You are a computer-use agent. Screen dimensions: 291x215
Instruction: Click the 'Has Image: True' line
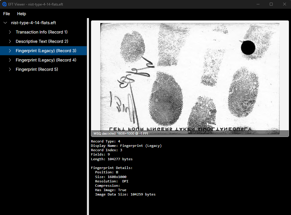click(111, 190)
